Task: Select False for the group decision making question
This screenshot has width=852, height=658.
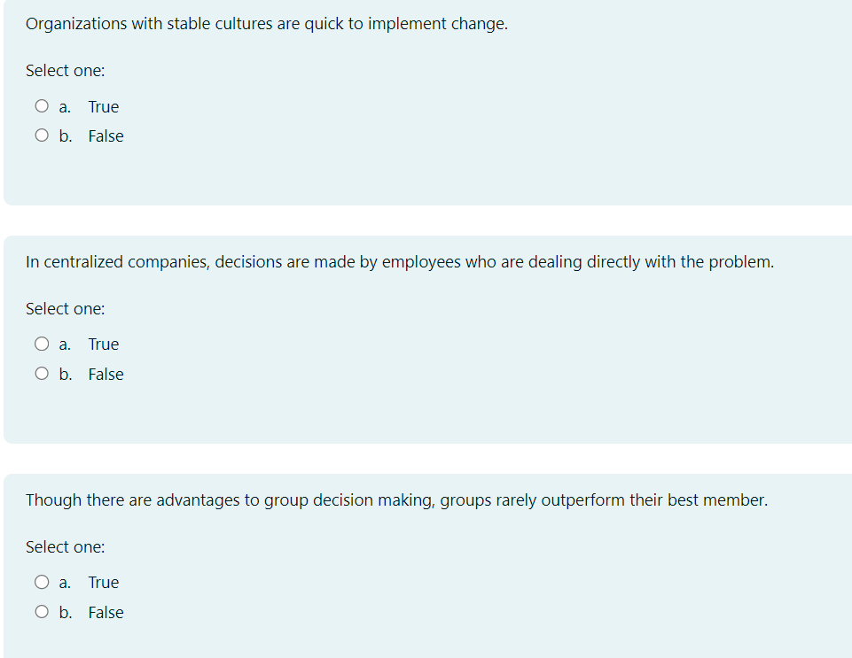Action: (42, 610)
